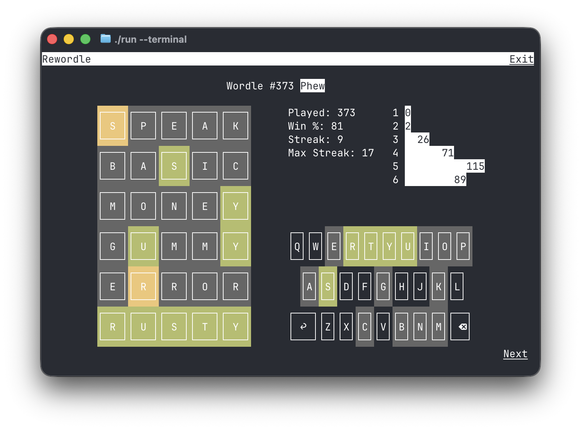581x430 pixels.
Task: Select the green Y tile in MONEY
Action: click(x=236, y=206)
